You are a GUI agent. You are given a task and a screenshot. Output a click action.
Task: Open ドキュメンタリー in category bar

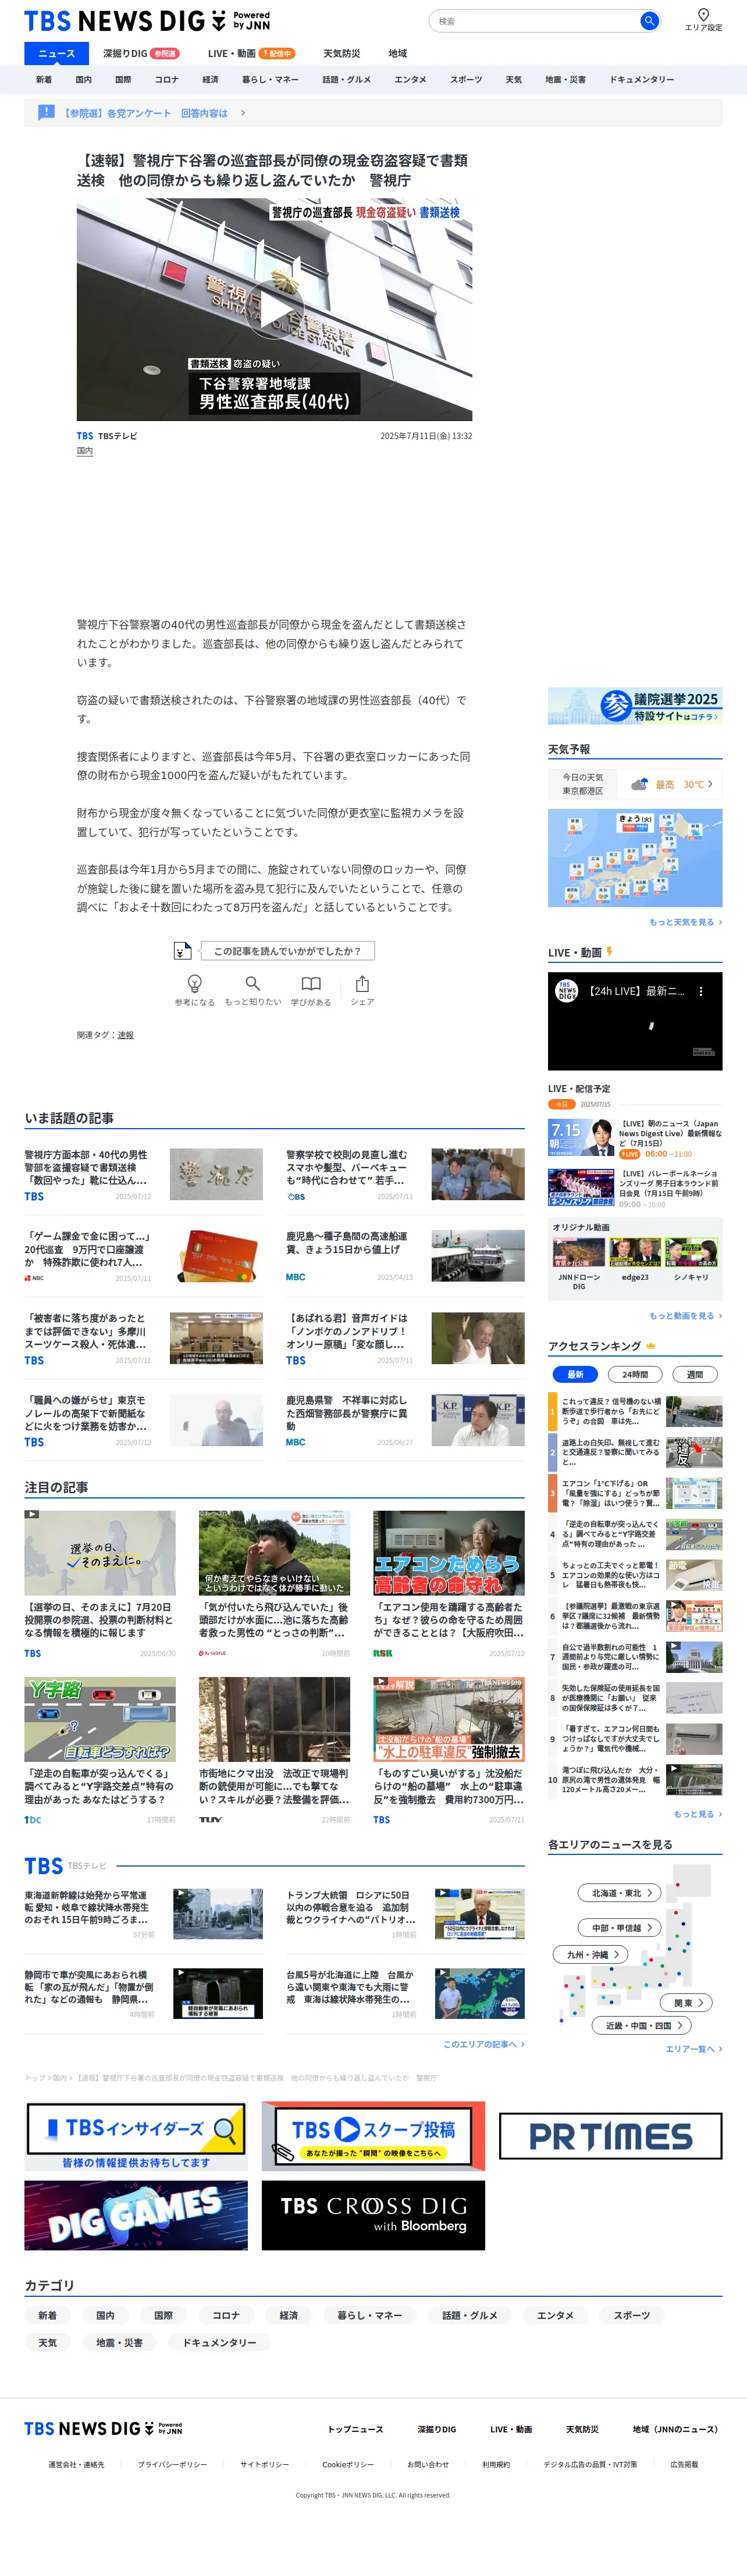point(641,80)
